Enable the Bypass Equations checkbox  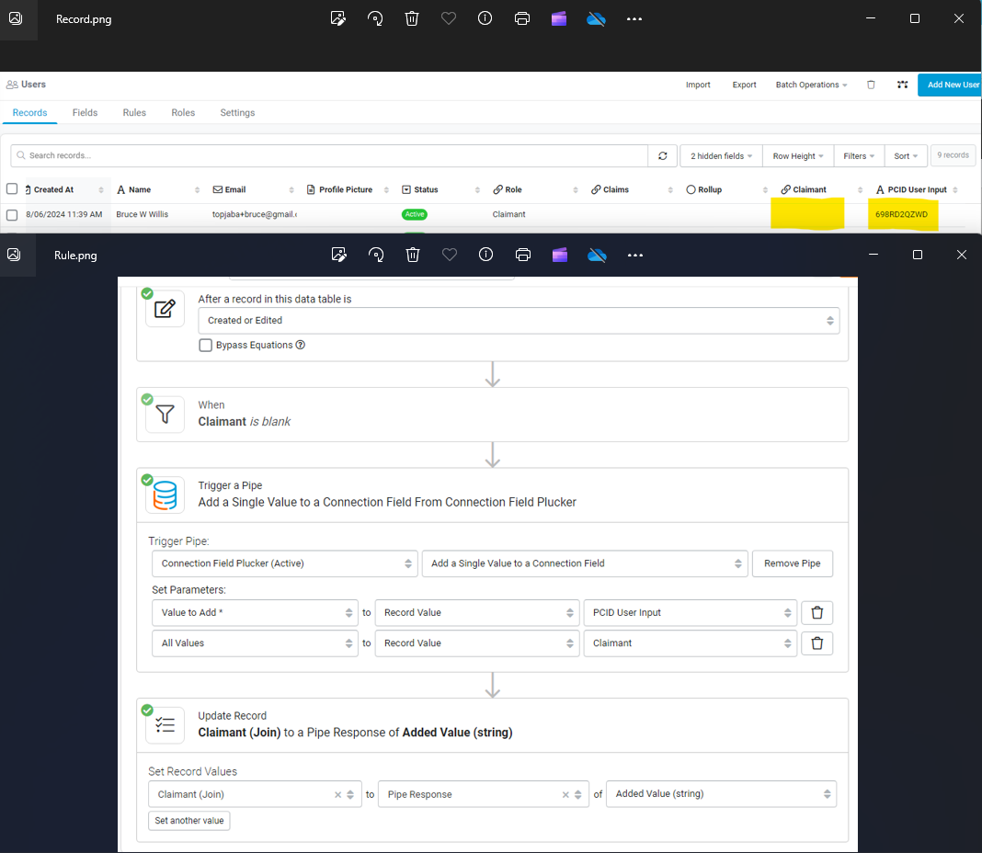(205, 345)
